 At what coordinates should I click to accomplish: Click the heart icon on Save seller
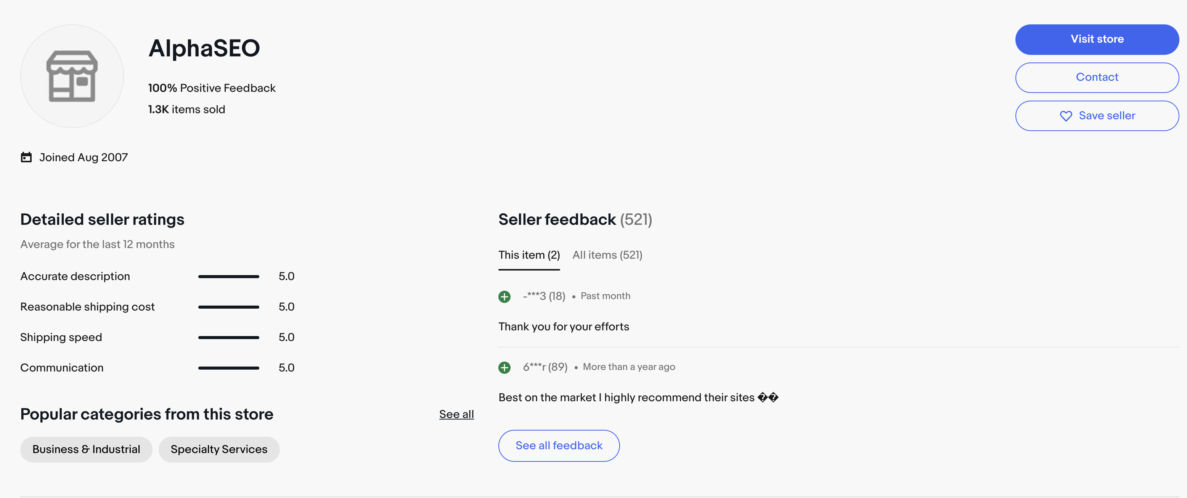pyautogui.click(x=1065, y=116)
